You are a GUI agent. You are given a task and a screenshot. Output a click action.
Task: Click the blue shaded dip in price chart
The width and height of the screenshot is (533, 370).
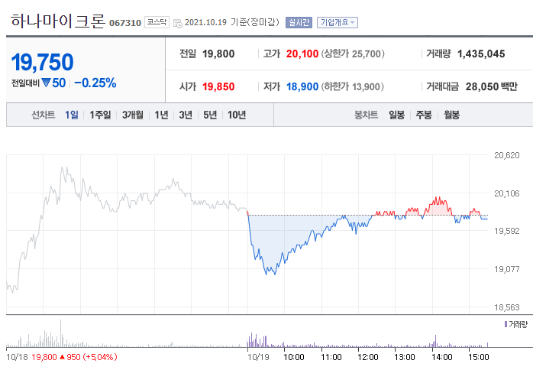[x=279, y=235]
